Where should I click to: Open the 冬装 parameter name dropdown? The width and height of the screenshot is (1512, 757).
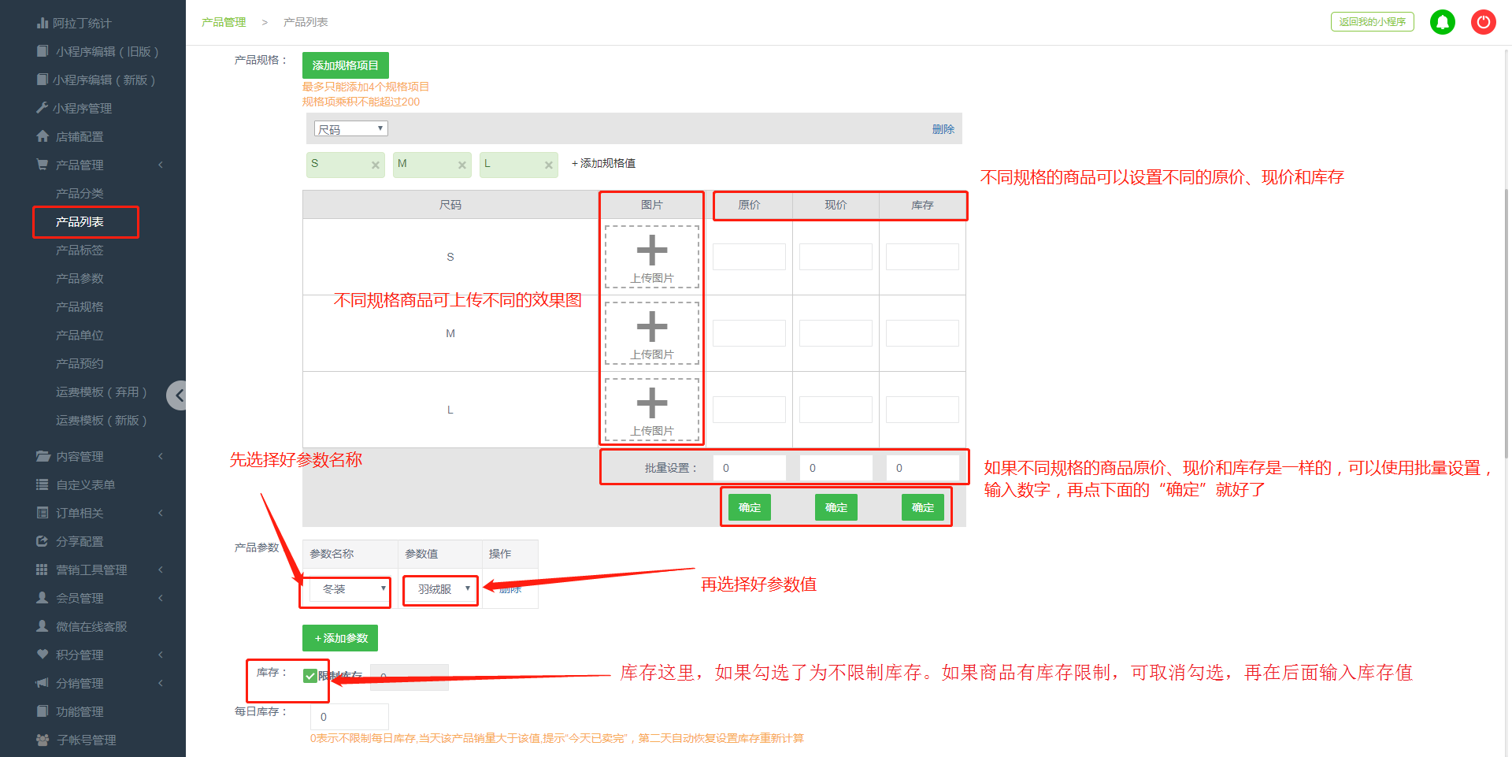pyautogui.click(x=348, y=589)
